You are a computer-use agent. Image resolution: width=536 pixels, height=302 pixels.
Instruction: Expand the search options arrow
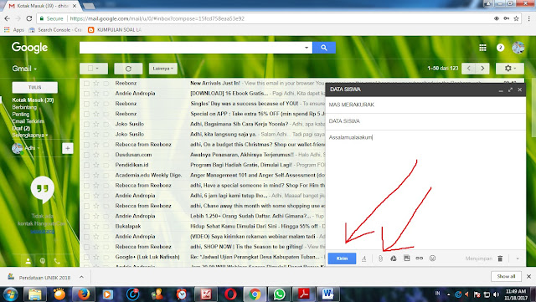coord(307,48)
